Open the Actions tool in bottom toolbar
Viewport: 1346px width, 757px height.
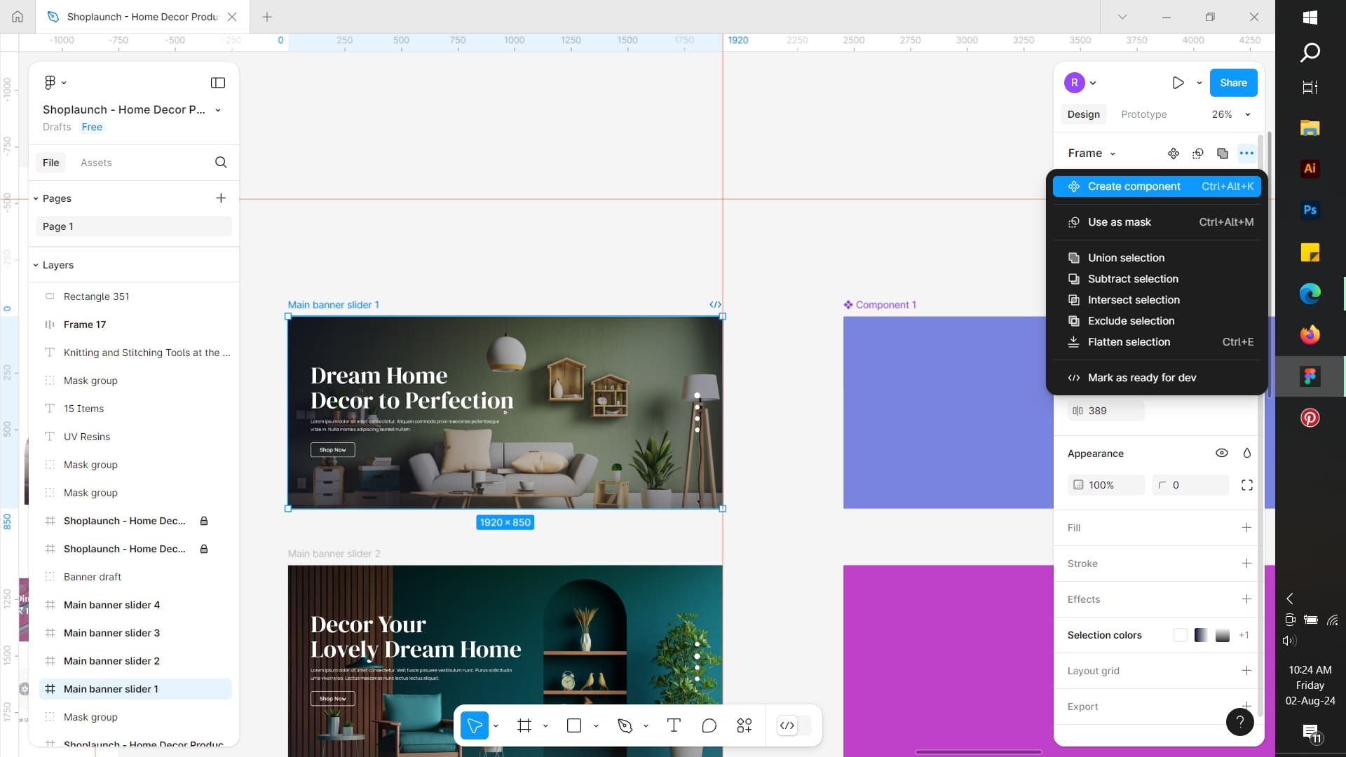tap(745, 725)
